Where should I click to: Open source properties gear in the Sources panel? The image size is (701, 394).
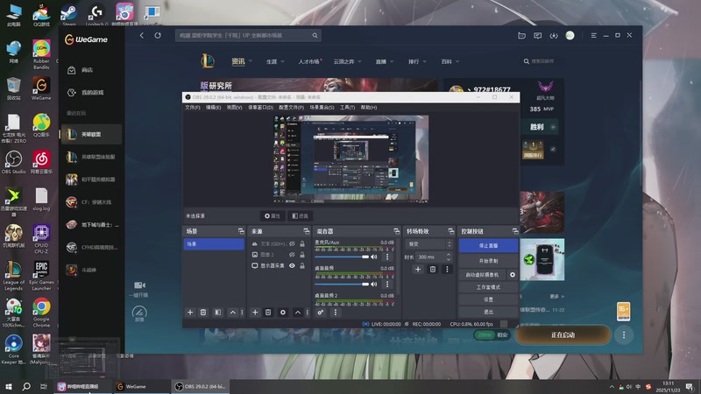coord(282,313)
